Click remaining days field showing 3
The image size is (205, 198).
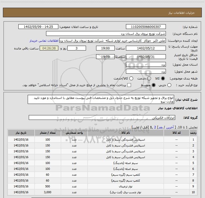pyautogui.click(x=77, y=48)
